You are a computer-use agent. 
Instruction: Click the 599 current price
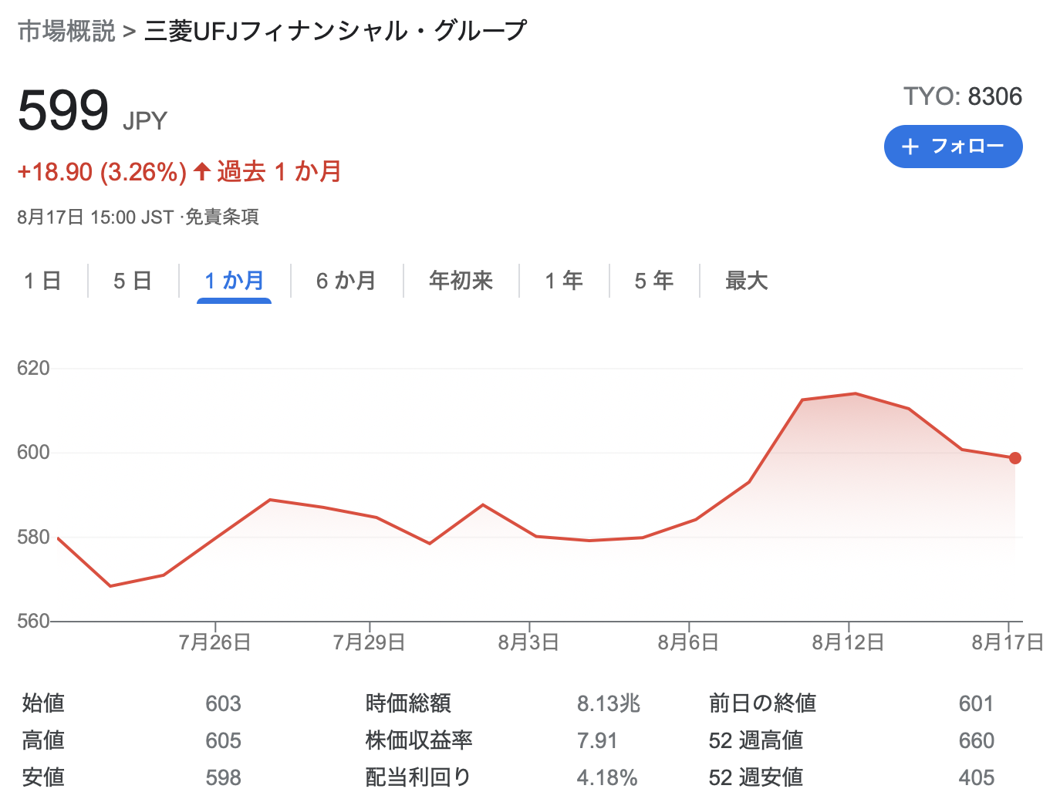[x=63, y=110]
